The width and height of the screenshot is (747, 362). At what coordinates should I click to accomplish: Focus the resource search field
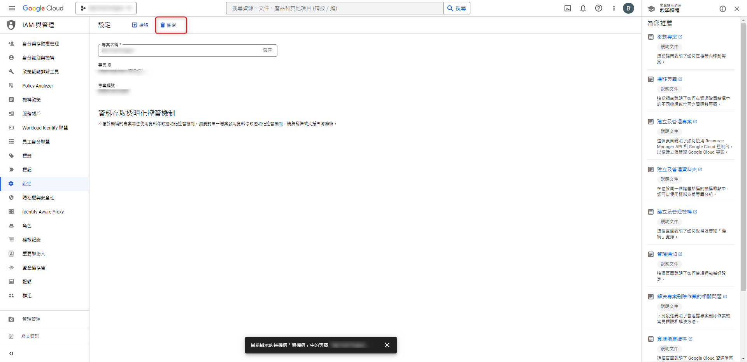(335, 8)
